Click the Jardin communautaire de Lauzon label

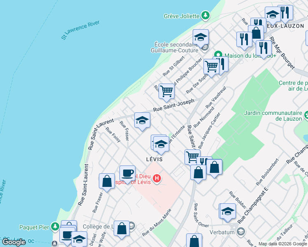[x=273, y=116]
